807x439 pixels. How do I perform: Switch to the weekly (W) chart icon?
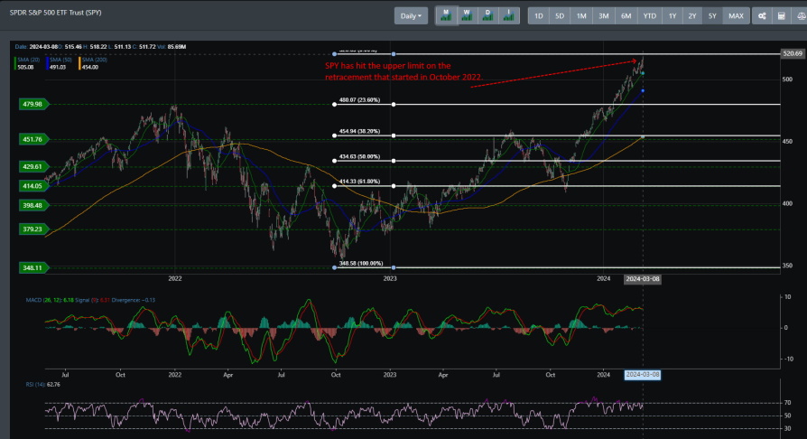click(x=467, y=16)
